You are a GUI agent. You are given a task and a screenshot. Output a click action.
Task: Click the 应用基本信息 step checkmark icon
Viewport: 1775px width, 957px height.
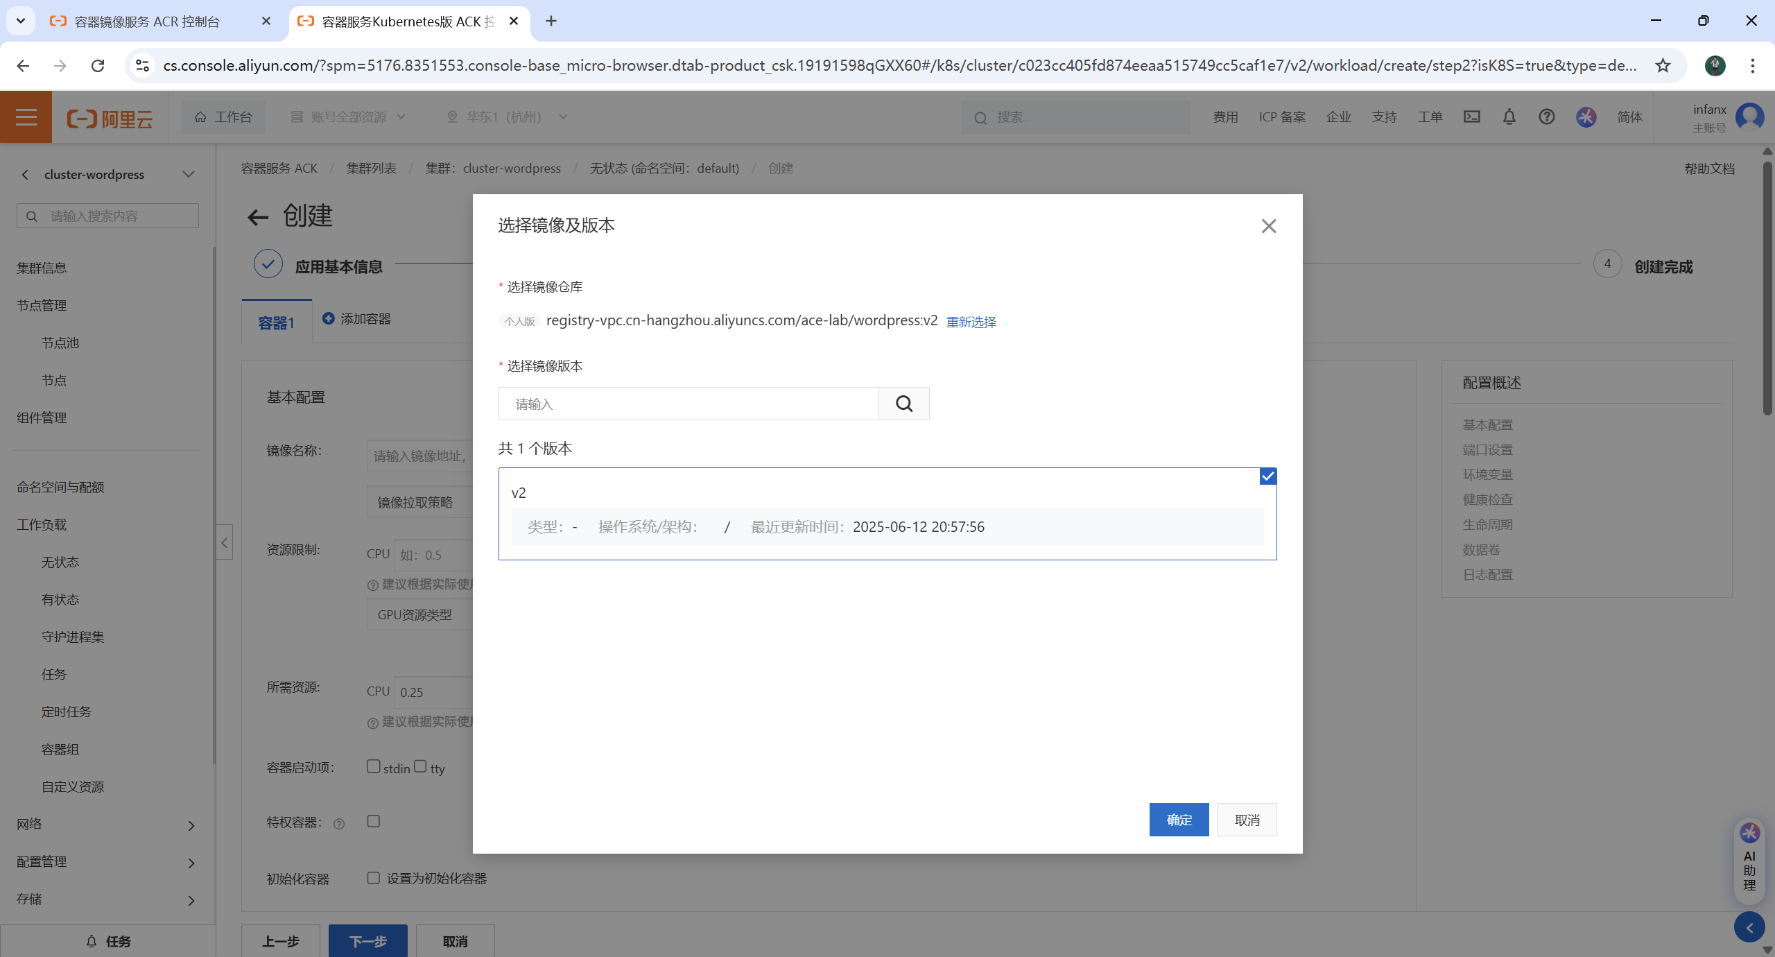coord(268,264)
